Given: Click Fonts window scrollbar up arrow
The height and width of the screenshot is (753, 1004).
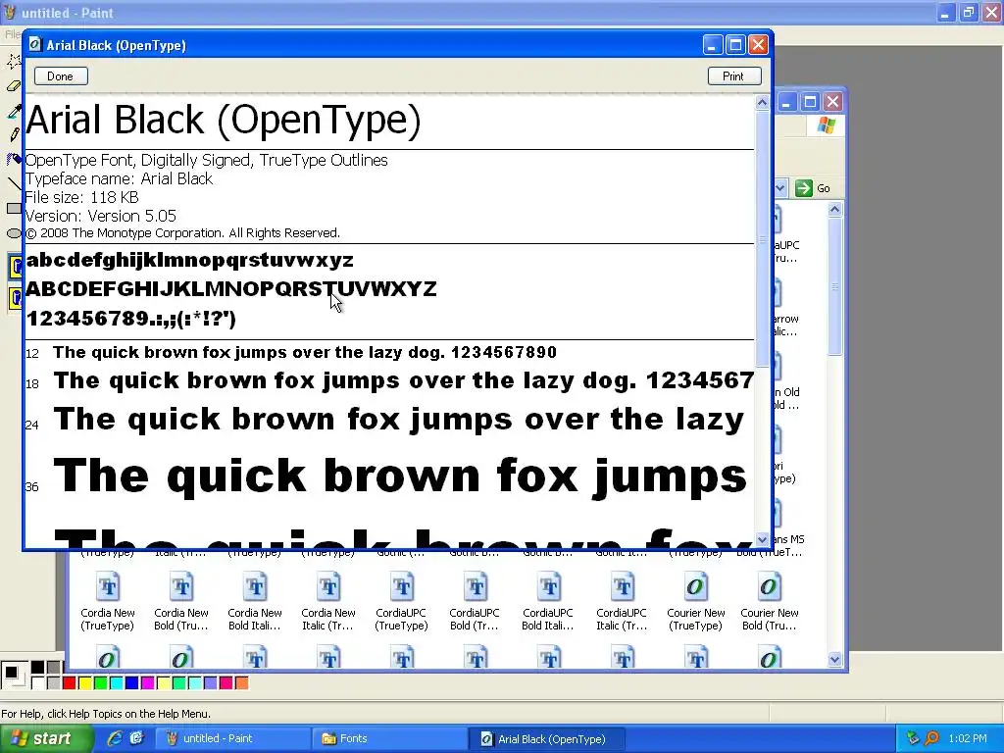Looking at the screenshot, I should [834, 209].
